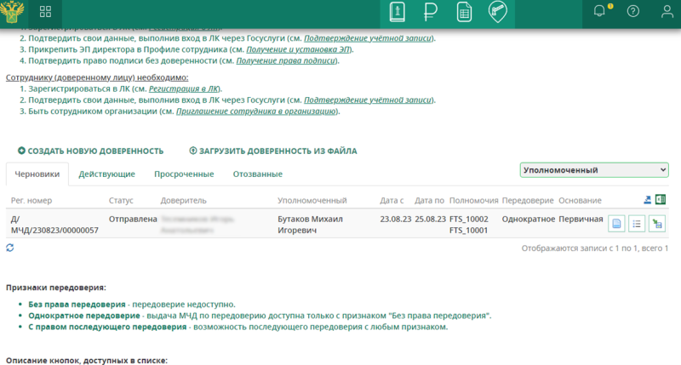Screen dimensions: 681x365
Task: Click the export arrow icon above table
Action: click(647, 200)
